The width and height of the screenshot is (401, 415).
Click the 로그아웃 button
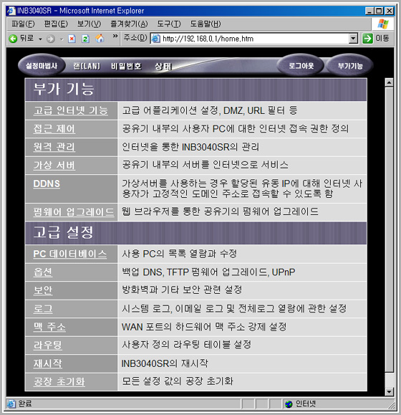click(301, 66)
